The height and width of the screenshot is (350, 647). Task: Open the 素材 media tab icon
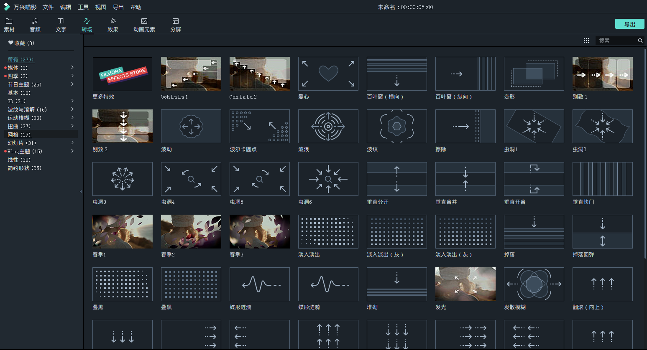coord(9,21)
